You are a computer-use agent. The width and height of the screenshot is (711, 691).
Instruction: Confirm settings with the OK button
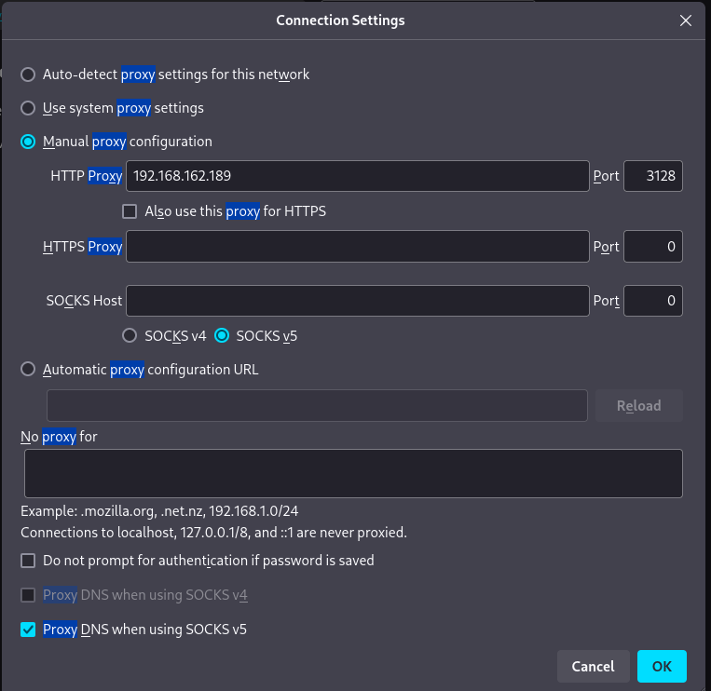pyautogui.click(x=662, y=666)
